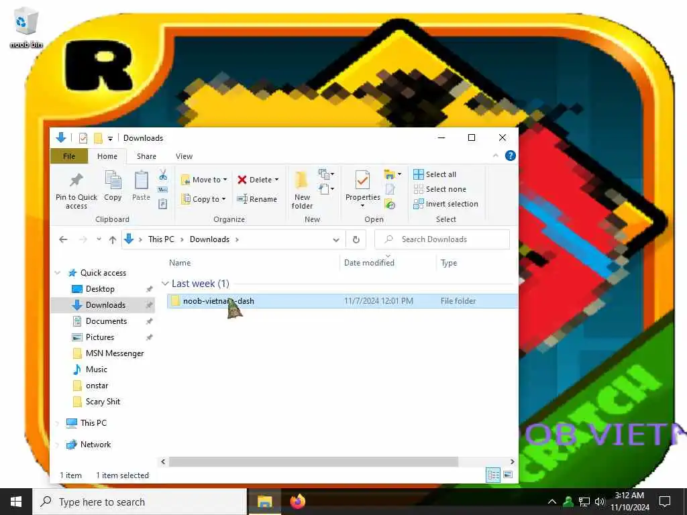Open the volume speaker tray icon
687x515 pixels.
(x=600, y=502)
